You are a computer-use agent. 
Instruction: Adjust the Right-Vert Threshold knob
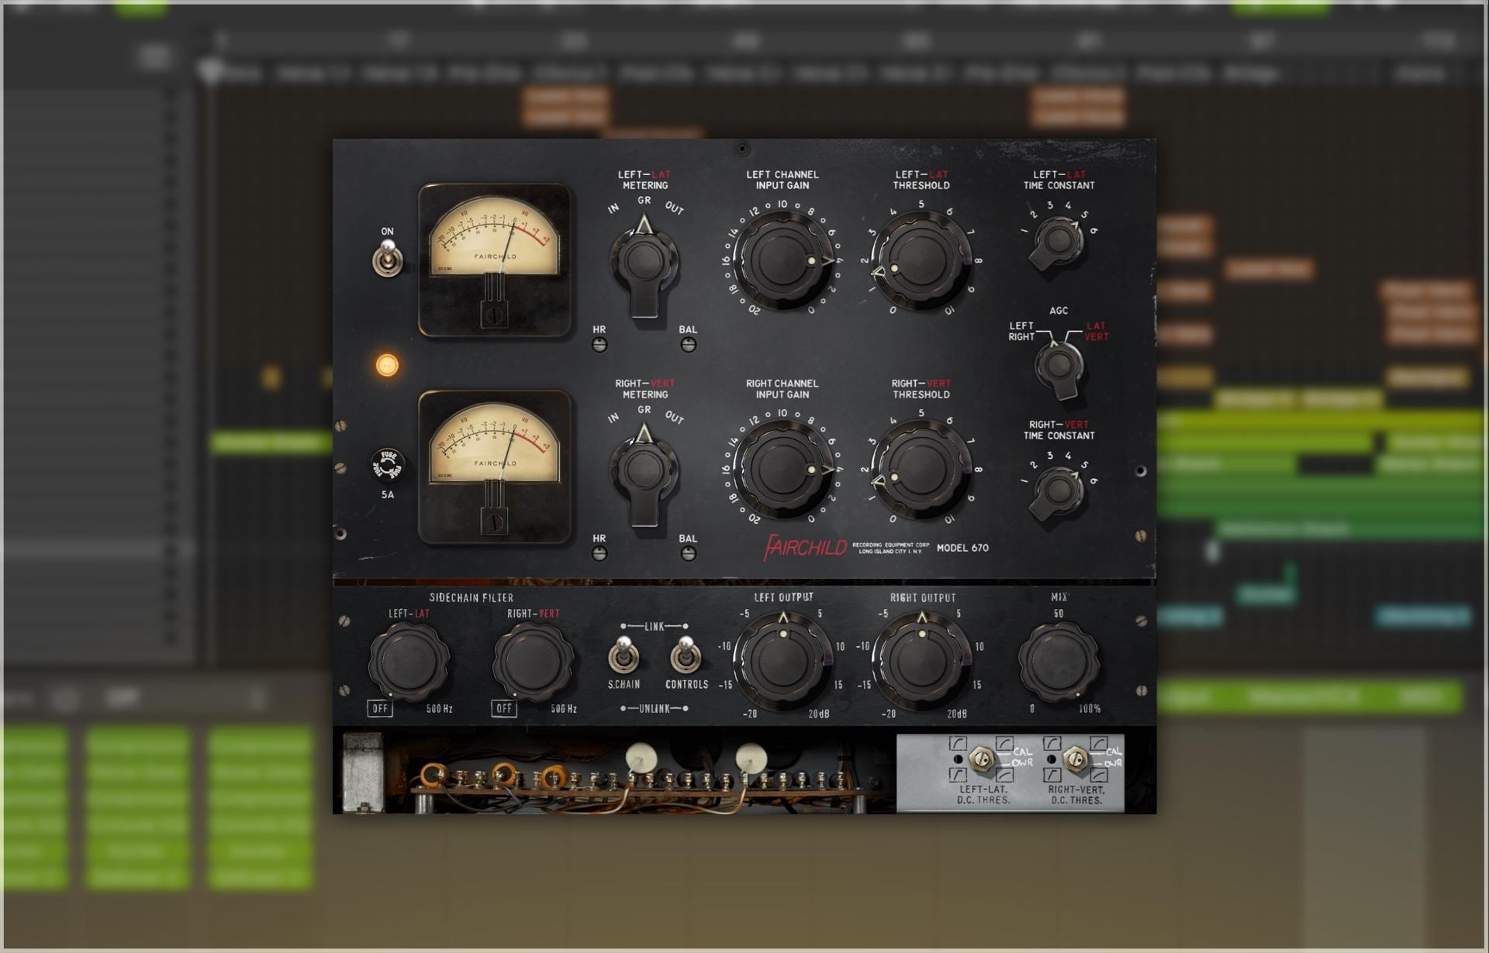click(921, 470)
